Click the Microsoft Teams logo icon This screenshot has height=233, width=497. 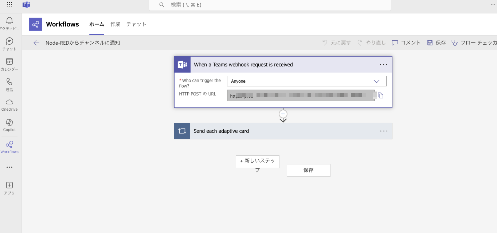pyautogui.click(x=26, y=5)
